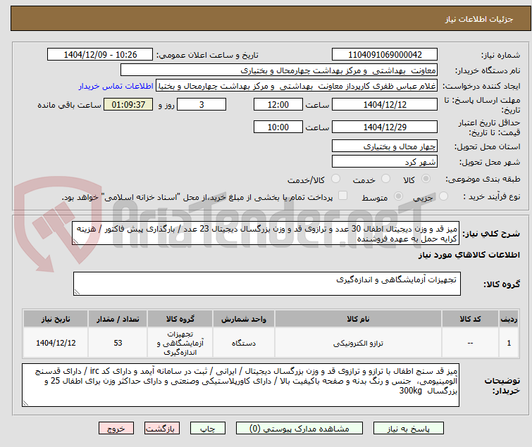The width and height of the screenshot is (532, 447).
Task: Toggle the اسناد خزانه اسلامی payment checkbox
Action: (x=343, y=196)
